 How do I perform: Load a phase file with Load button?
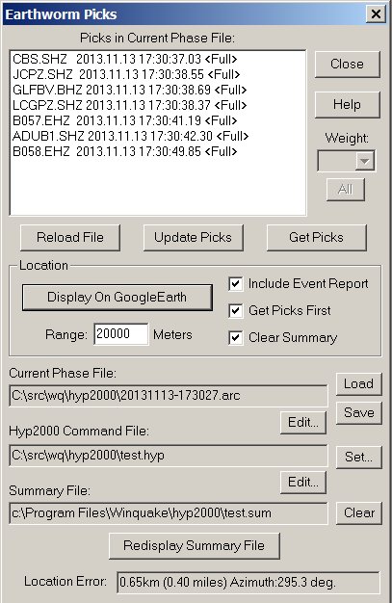[x=358, y=383]
